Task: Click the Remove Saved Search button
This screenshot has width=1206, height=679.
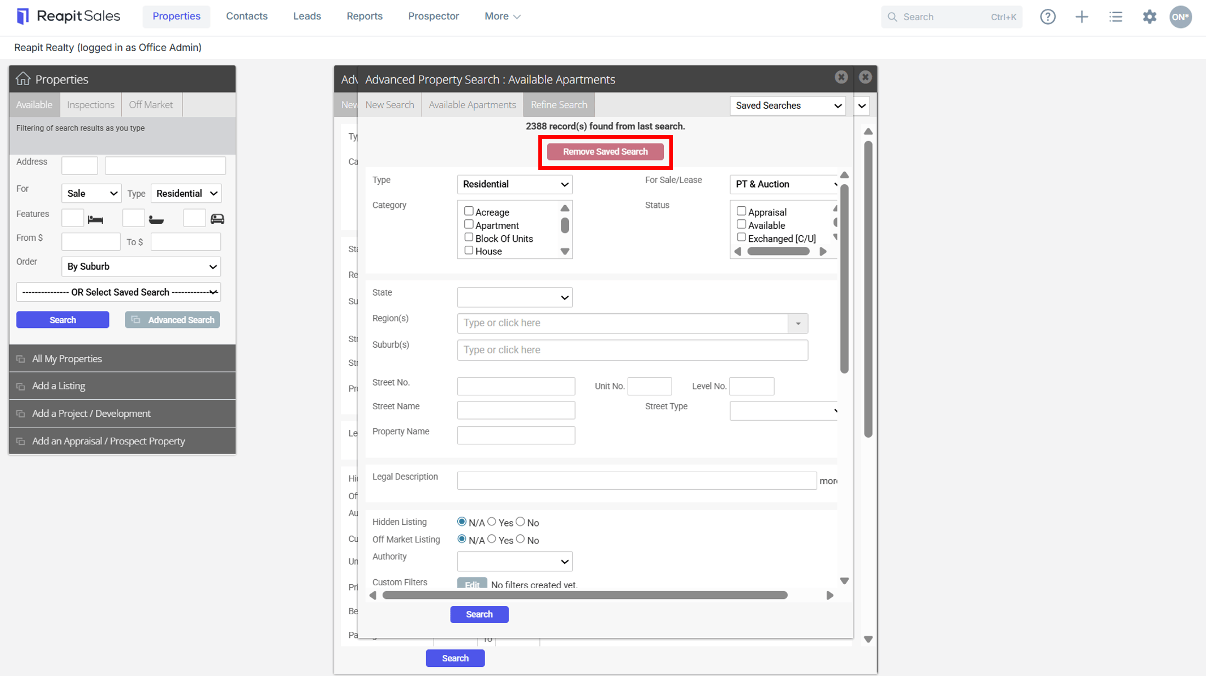Action: [605, 151]
